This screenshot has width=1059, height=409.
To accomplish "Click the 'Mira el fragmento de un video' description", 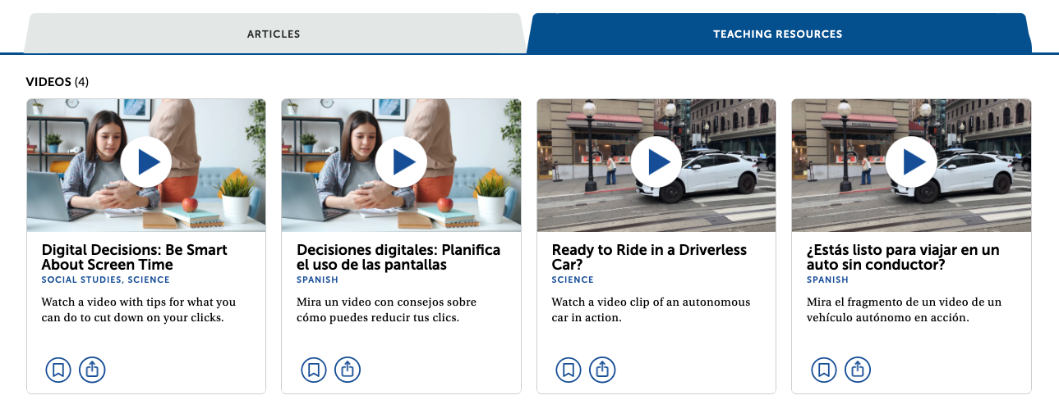I will [x=899, y=309].
